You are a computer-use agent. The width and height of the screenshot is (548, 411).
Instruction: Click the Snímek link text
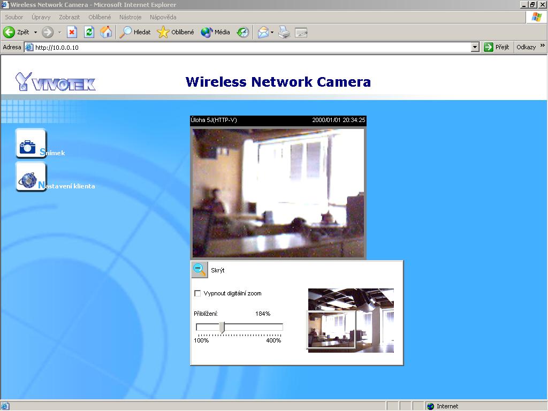(x=52, y=153)
